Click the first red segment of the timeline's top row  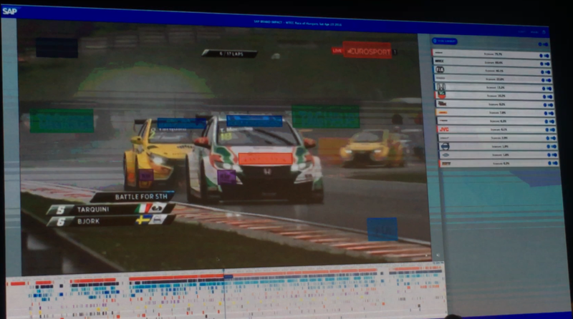(x=17, y=283)
